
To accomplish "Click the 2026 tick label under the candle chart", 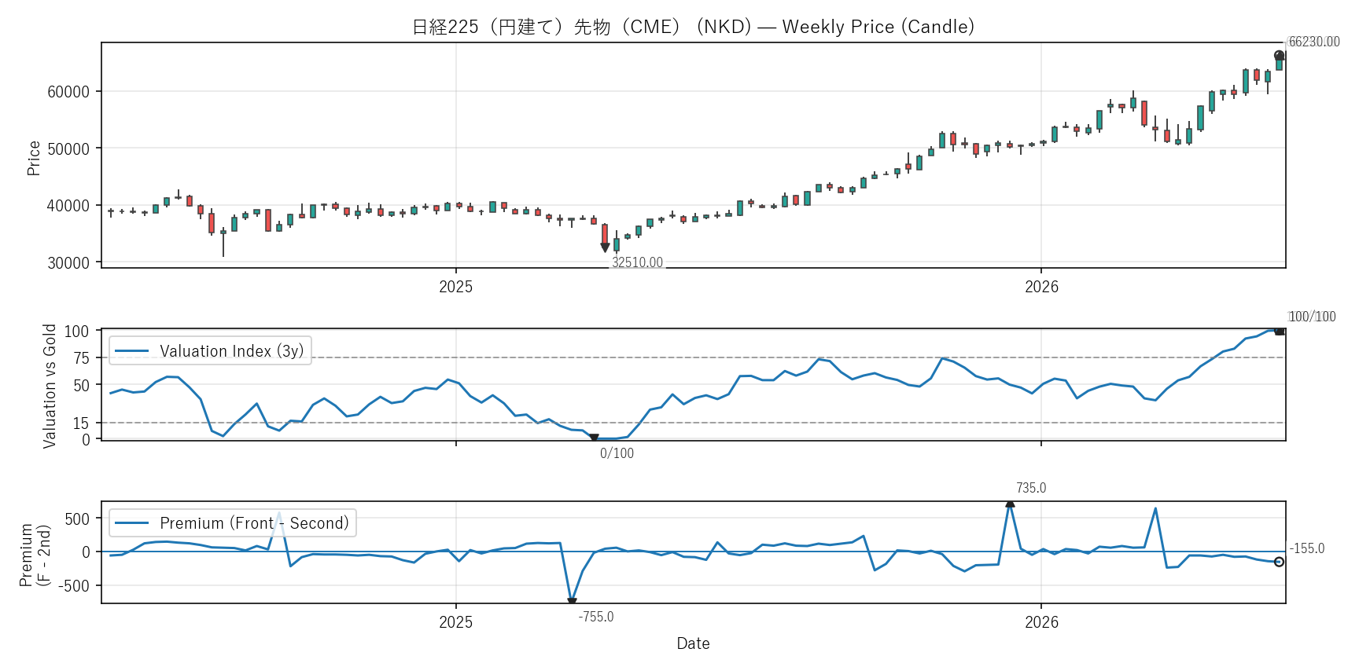I will (x=1041, y=287).
